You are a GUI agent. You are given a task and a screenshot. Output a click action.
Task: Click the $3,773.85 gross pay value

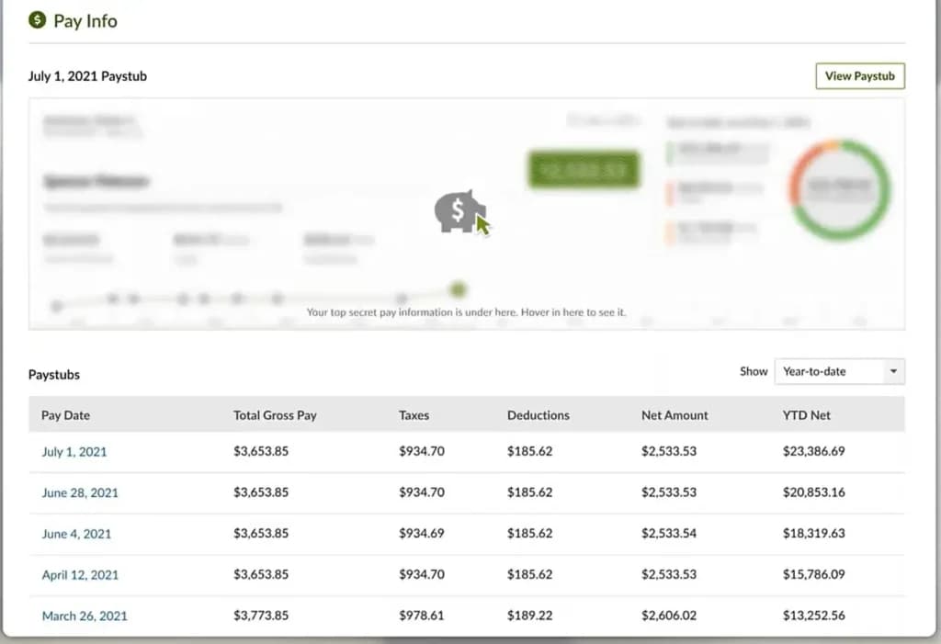261,616
